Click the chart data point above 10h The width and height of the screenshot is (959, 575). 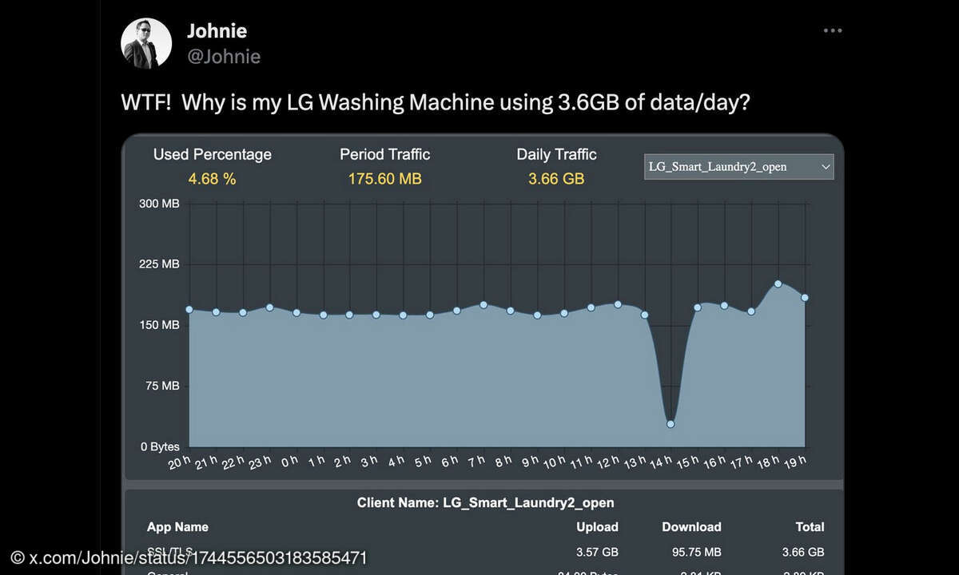click(564, 313)
